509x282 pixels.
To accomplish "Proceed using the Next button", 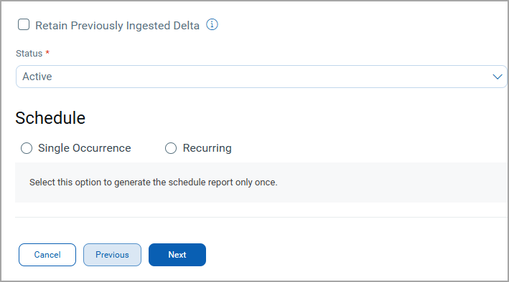I will pyautogui.click(x=177, y=255).
